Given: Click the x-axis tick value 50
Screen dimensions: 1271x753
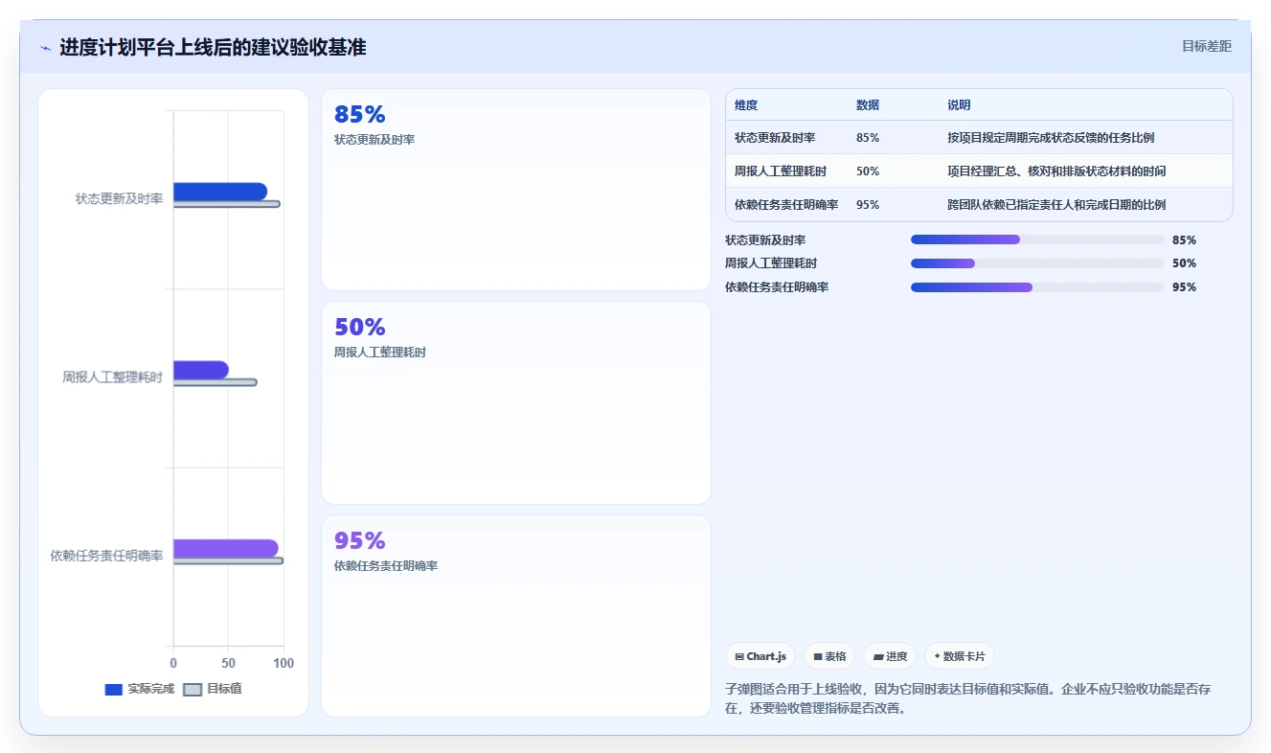Looking at the screenshot, I should (x=228, y=663).
